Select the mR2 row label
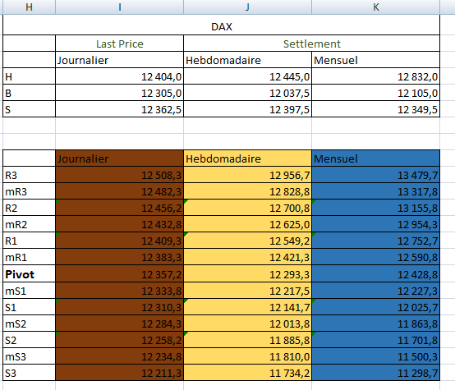The width and height of the screenshot is (455, 390). [x=29, y=224]
